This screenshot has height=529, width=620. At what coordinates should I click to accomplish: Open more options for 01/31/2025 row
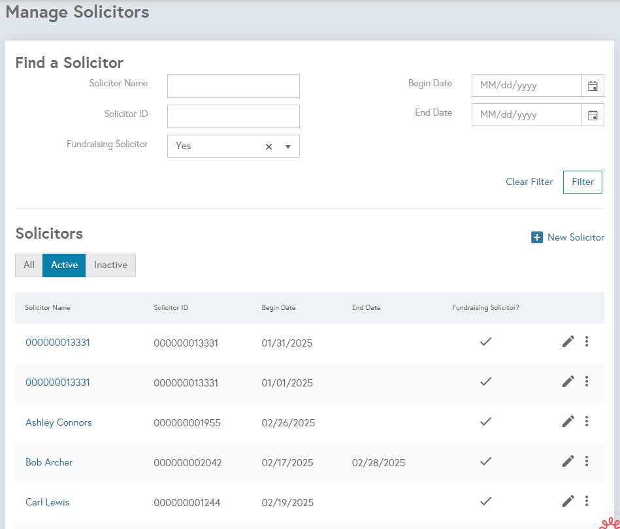click(587, 341)
